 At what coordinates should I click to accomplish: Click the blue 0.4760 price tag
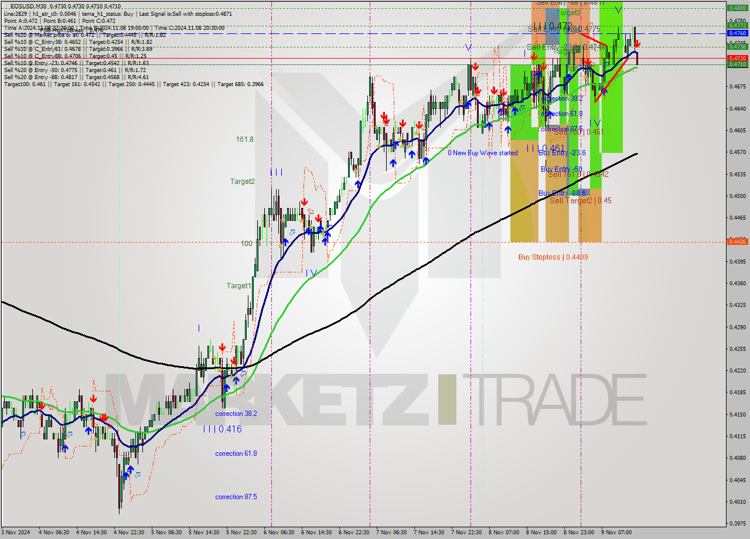pos(737,33)
